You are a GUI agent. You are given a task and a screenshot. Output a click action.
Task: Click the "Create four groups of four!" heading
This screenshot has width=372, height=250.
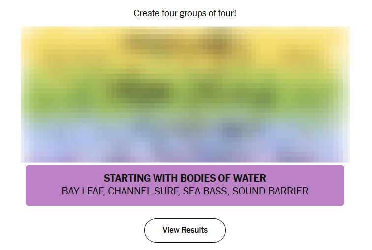click(x=185, y=13)
